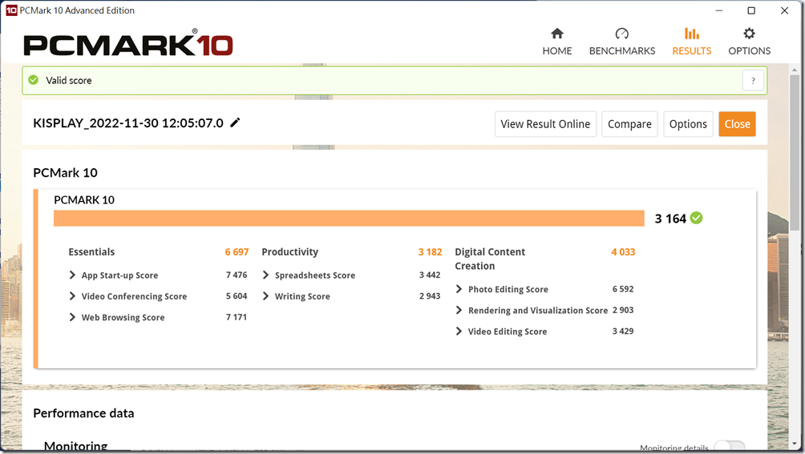Click the Productivity score 3 182
Viewport: 805px width, 454px height.
coord(430,252)
